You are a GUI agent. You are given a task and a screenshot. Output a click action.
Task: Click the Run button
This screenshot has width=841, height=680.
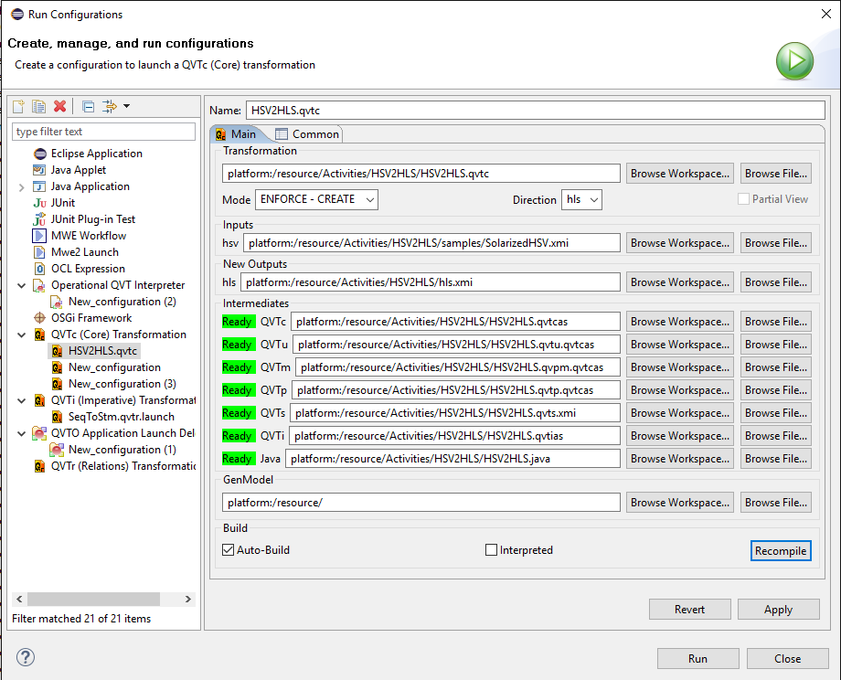click(697, 659)
